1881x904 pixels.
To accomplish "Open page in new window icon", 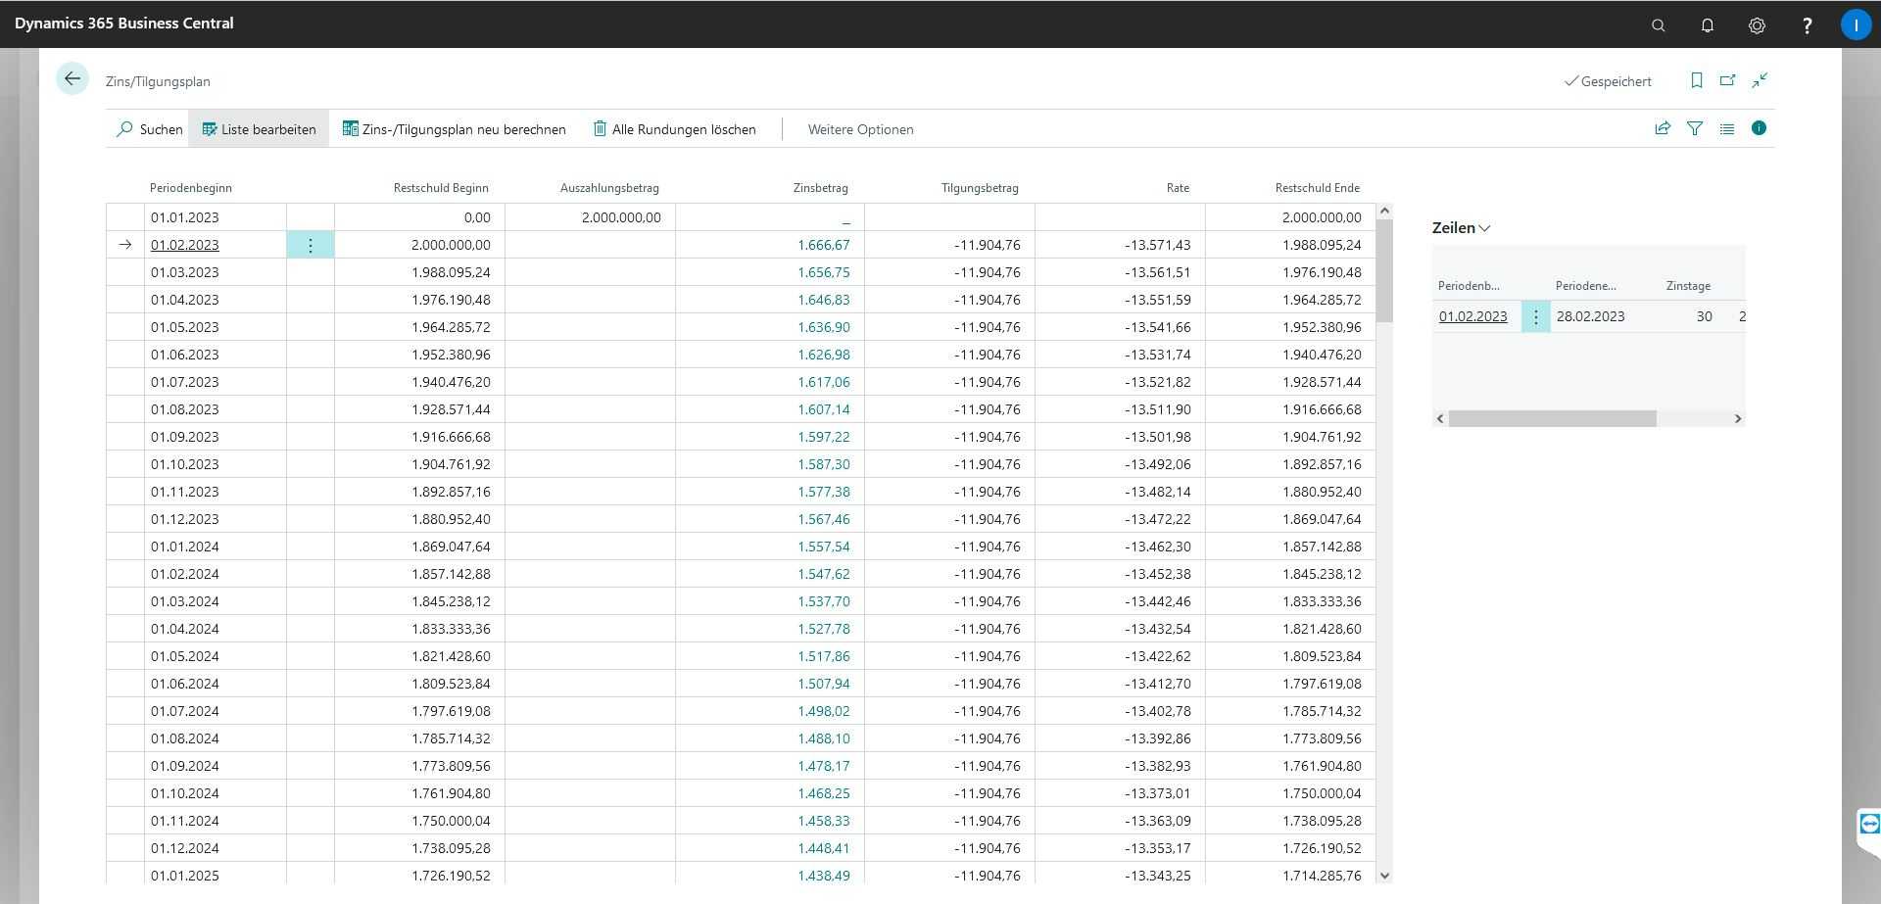I will click(1728, 81).
